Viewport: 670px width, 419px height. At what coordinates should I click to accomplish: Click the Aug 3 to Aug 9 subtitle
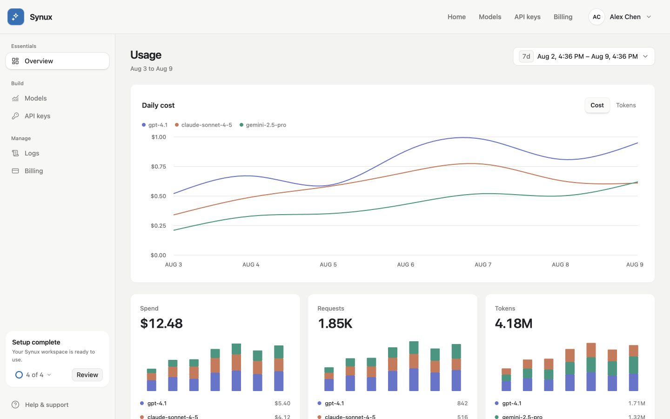point(151,68)
